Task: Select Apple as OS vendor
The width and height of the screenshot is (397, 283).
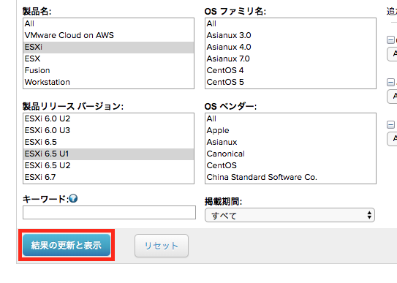Action: click(x=290, y=130)
